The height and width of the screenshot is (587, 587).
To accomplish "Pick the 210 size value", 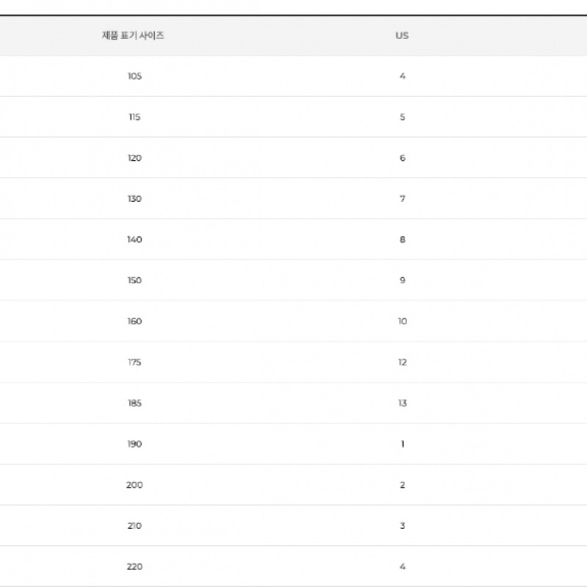I will [x=134, y=525].
